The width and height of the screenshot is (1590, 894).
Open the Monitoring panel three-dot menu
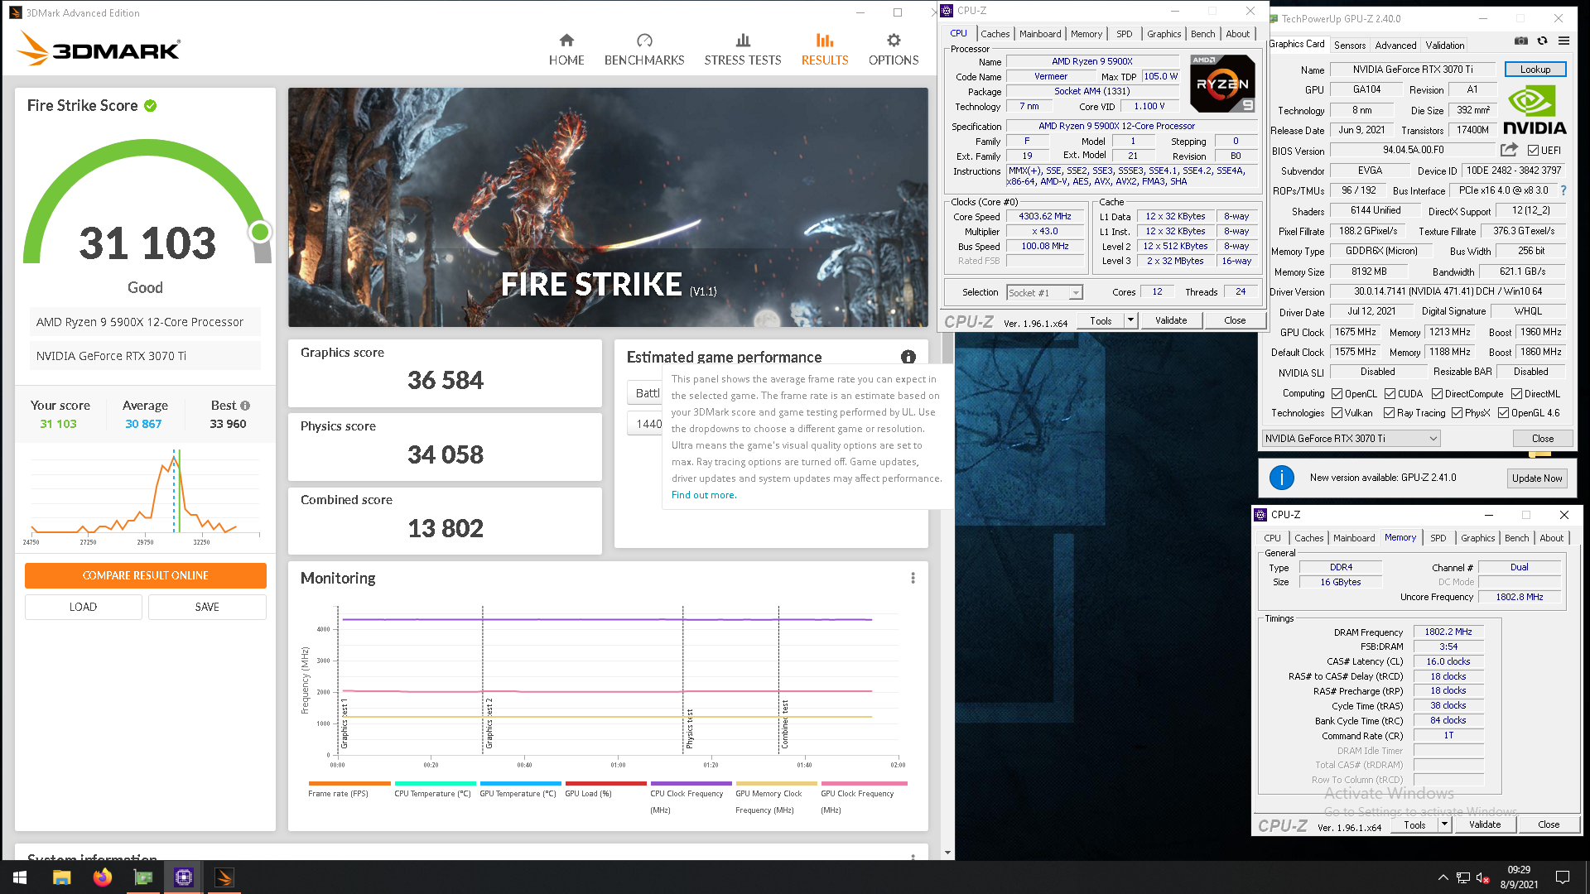pos(913,578)
